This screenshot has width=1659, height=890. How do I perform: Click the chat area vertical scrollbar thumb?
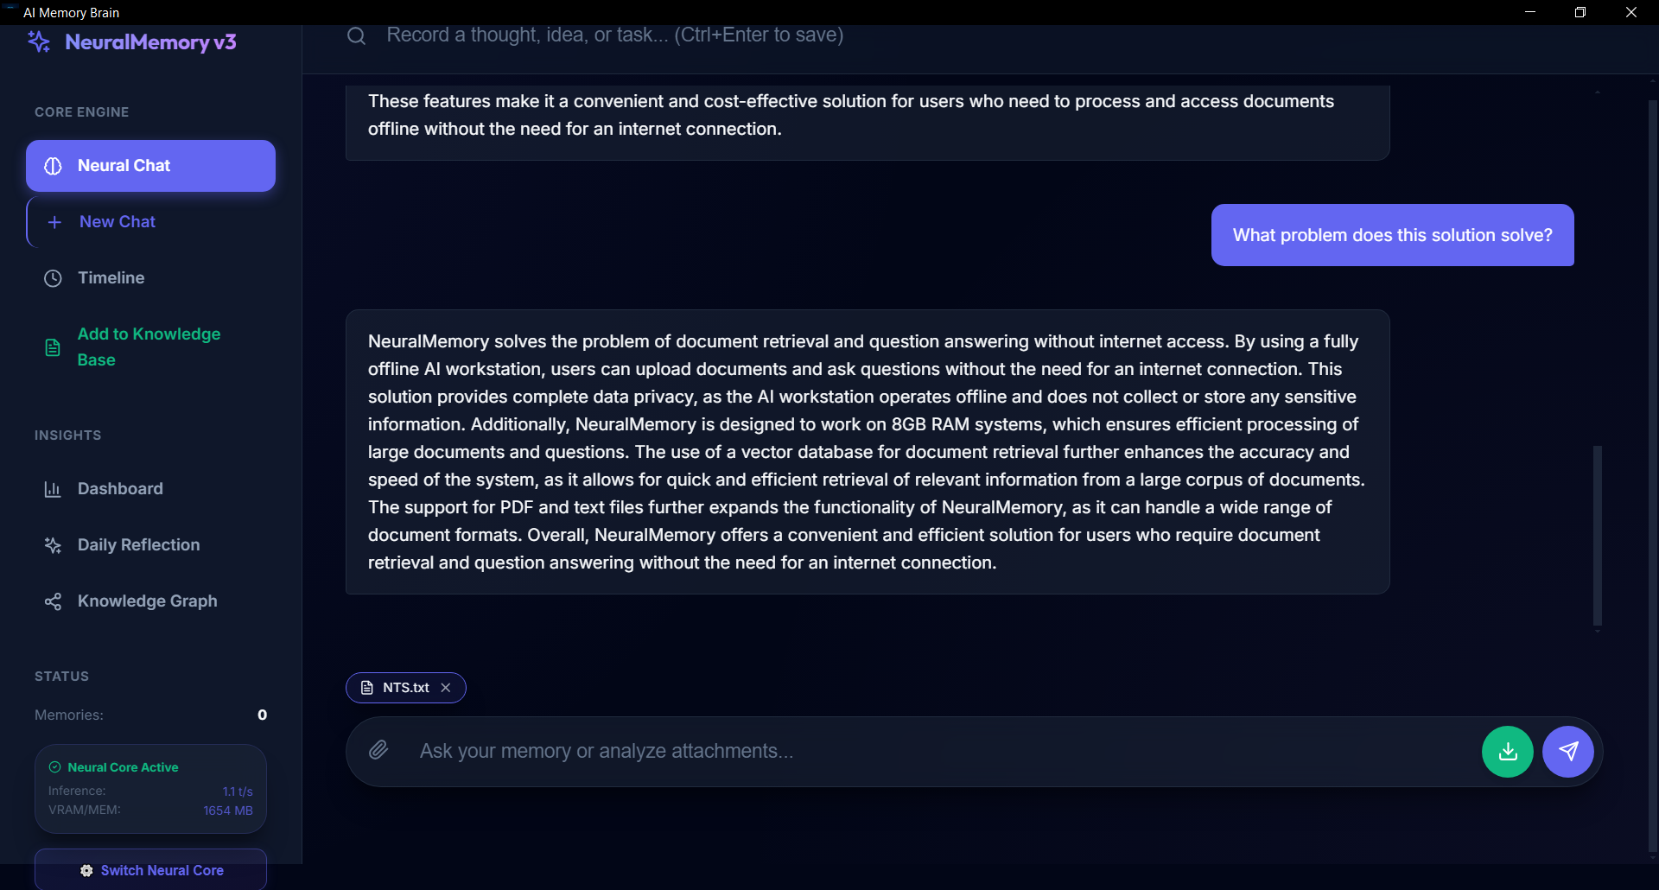point(1598,536)
